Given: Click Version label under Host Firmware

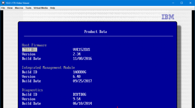Looking at the screenshot, I should coord(29,54).
